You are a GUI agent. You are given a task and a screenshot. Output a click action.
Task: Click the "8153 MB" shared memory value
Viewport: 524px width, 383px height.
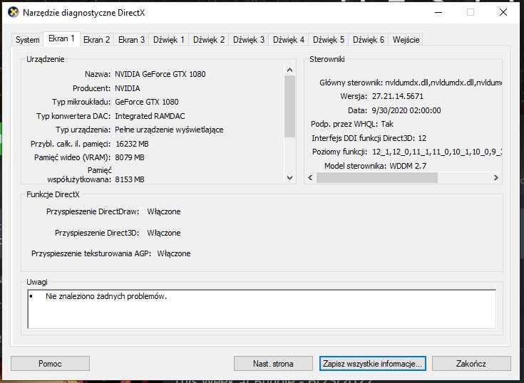tap(130, 179)
